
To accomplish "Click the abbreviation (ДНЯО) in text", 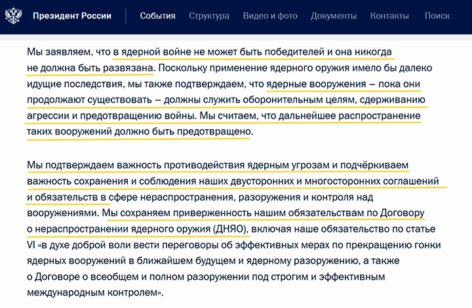I will click(230, 229).
